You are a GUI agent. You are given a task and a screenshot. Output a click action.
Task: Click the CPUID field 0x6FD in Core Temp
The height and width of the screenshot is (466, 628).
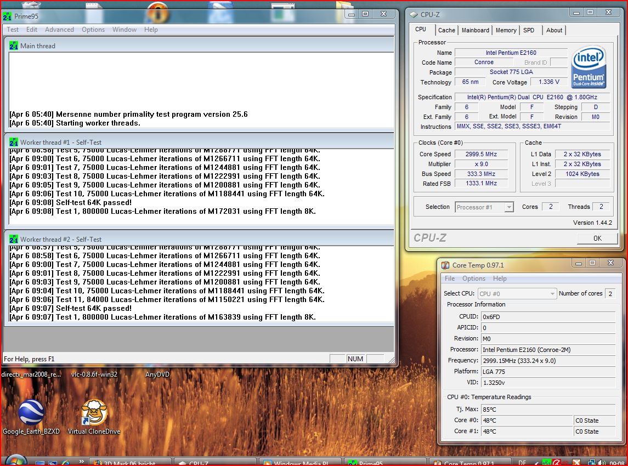tap(548, 317)
